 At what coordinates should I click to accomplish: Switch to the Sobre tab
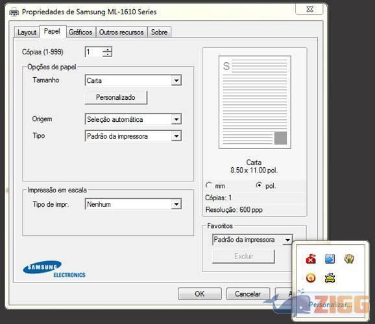point(160,32)
